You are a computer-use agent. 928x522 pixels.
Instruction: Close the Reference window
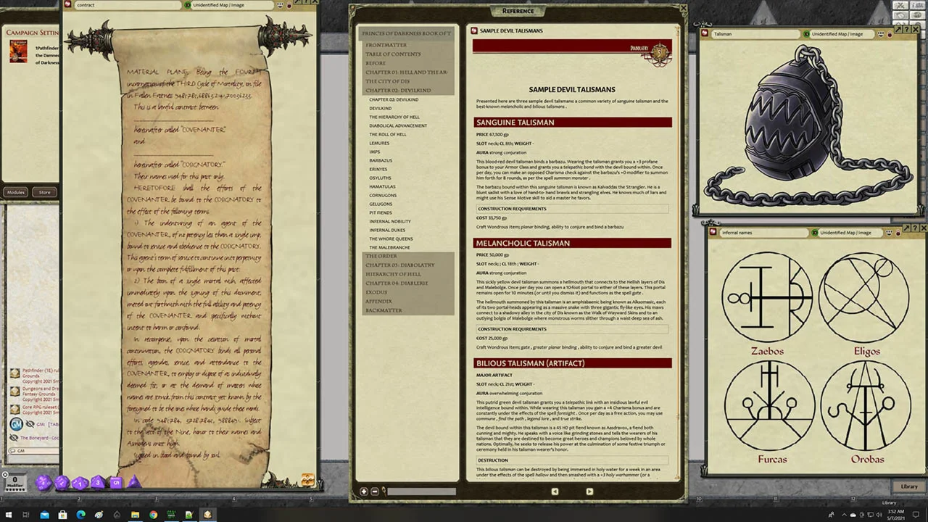tap(682, 9)
